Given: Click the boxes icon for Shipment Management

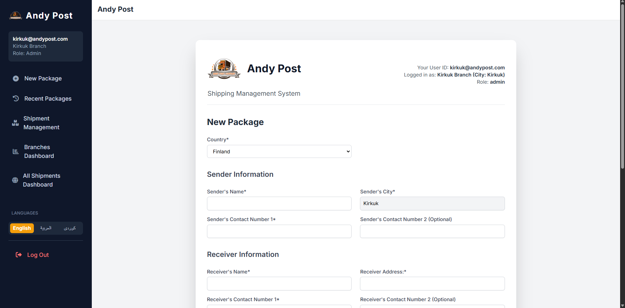Looking at the screenshot, I should 15,123.
